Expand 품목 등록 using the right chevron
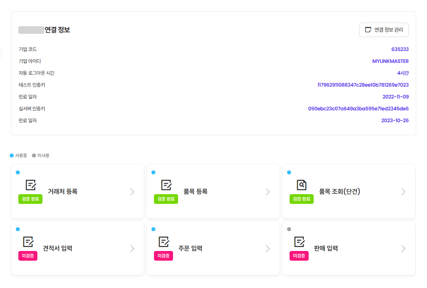The height and width of the screenshot is (288, 427). (268, 192)
